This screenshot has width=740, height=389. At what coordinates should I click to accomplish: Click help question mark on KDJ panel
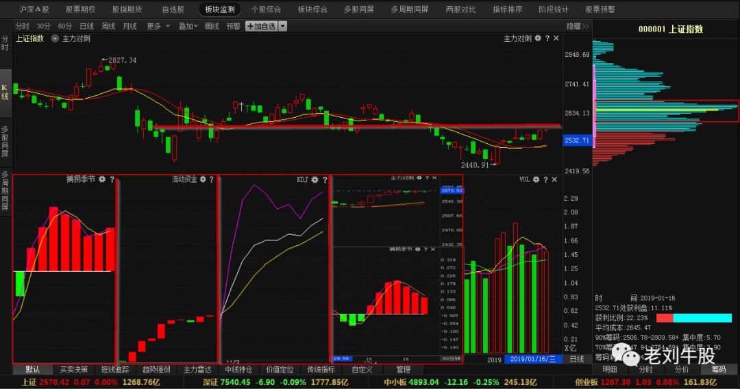(323, 179)
